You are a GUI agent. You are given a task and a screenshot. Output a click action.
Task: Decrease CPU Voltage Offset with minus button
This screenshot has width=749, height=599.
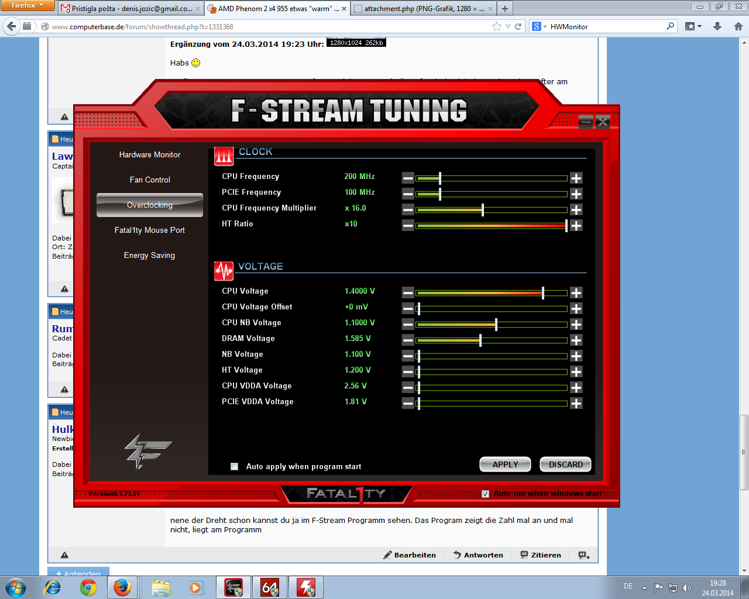(x=408, y=309)
